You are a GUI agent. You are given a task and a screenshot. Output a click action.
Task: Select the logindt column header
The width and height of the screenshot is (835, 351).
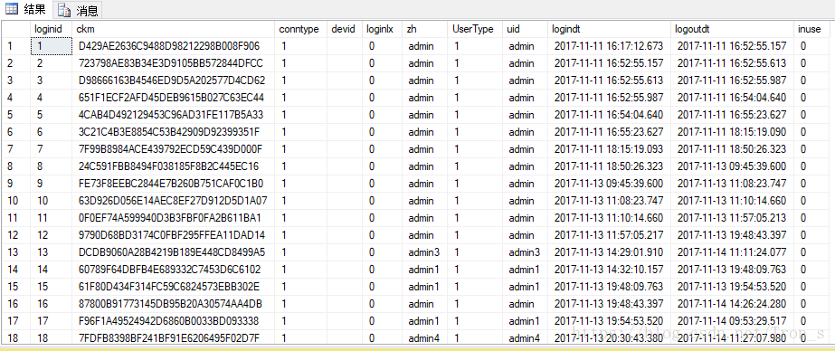(x=609, y=29)
